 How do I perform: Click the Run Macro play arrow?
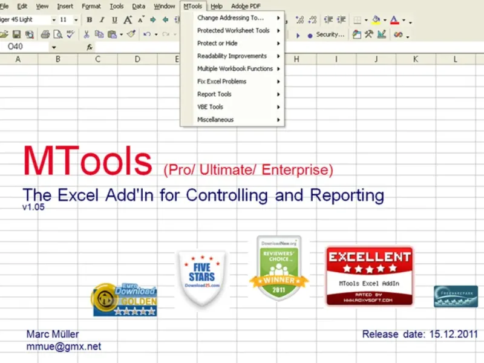pos(298,36)
